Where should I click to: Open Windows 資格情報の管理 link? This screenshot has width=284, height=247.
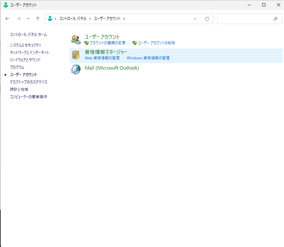(x=148, y=58)
